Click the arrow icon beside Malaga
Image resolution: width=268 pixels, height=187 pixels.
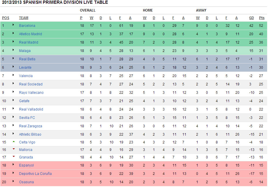click(x=13, y=50)
